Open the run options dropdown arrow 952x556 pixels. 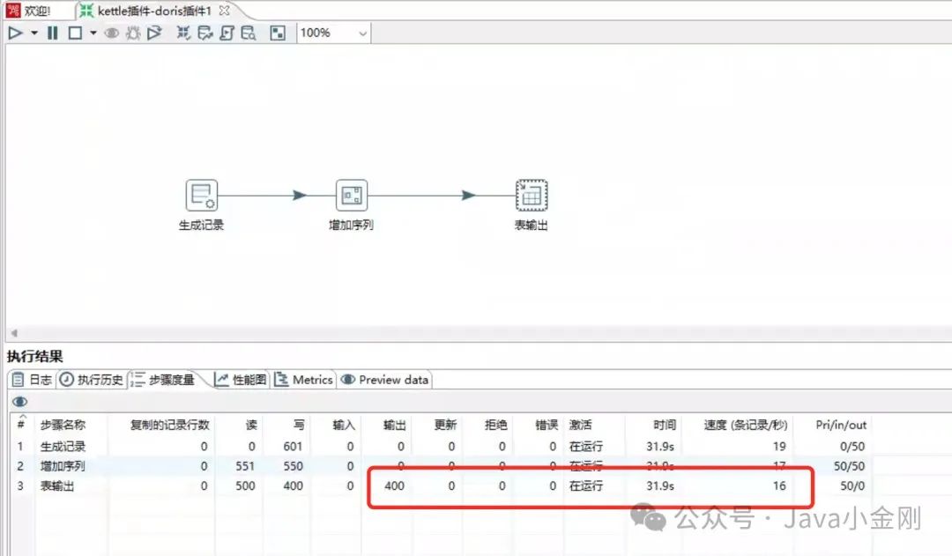[34, 33]
